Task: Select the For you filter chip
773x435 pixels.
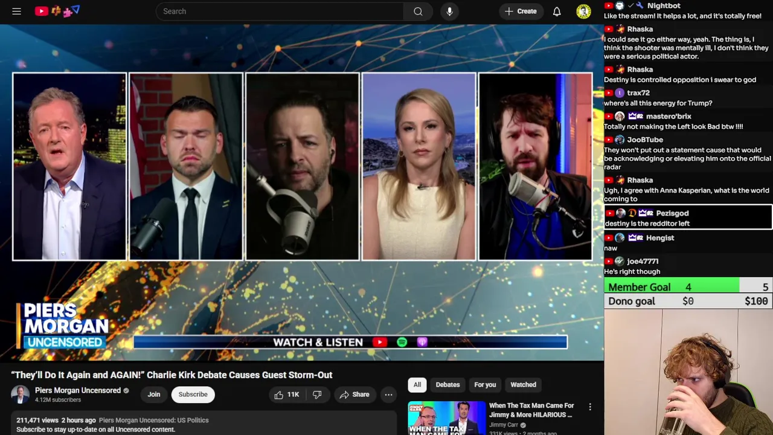Action: point(485,385)
